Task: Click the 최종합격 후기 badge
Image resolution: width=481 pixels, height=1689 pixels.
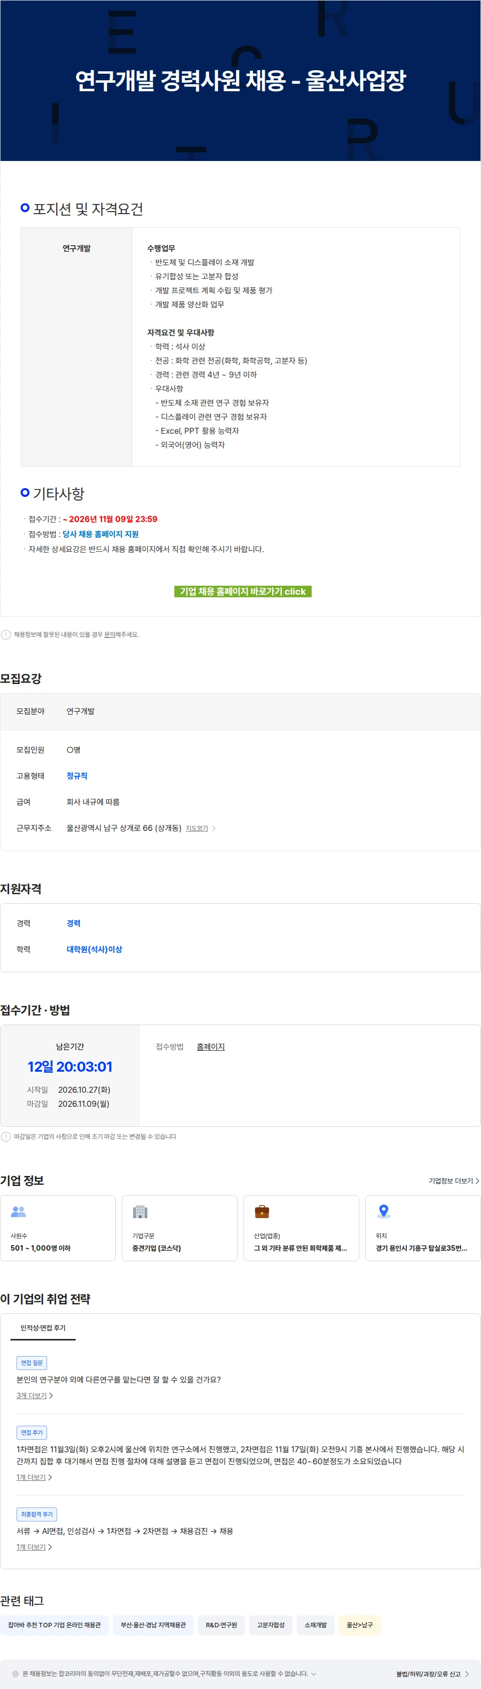Action: point(37,1514)
